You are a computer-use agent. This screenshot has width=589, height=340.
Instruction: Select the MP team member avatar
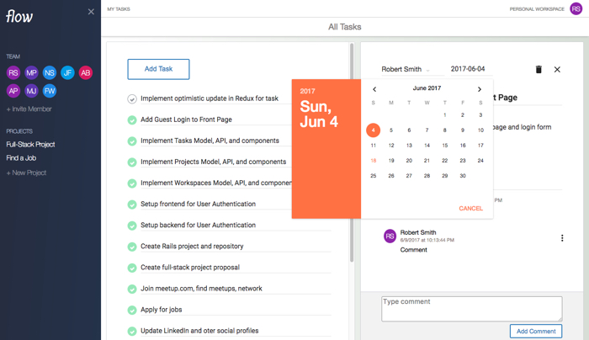[x=31, y=73]
